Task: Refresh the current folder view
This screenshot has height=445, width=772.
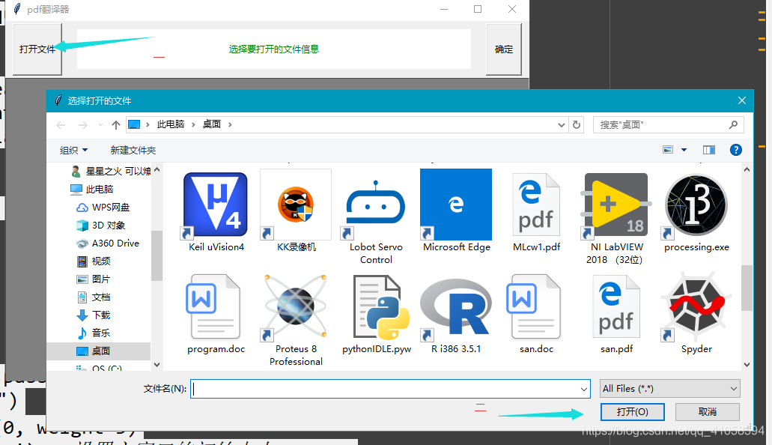Action: point(577,125)
